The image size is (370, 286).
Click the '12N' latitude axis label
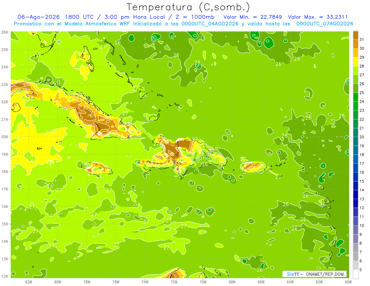click(x=4, y=276)
